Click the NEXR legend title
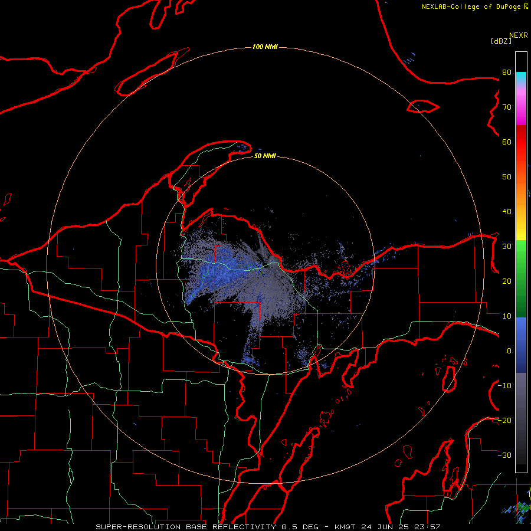This screenshot has width=531, height=531. 518,35
